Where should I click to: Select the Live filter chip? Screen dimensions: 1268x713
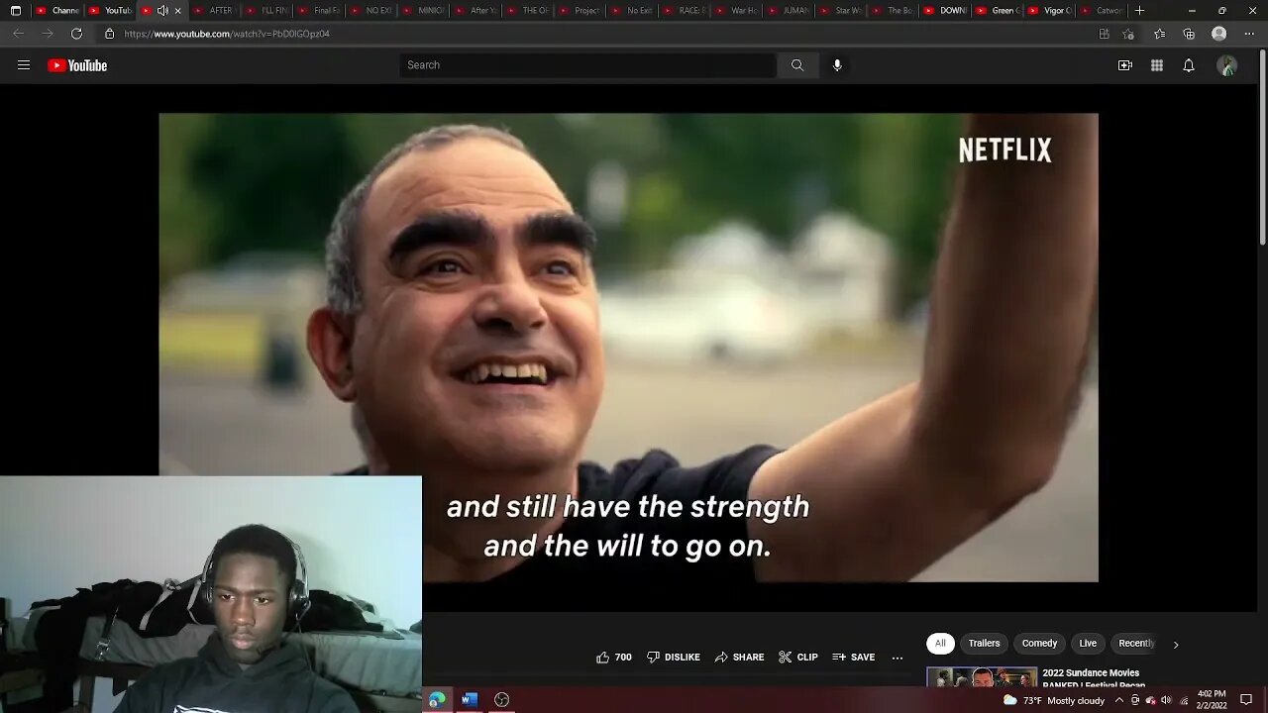coord(1088,644)
